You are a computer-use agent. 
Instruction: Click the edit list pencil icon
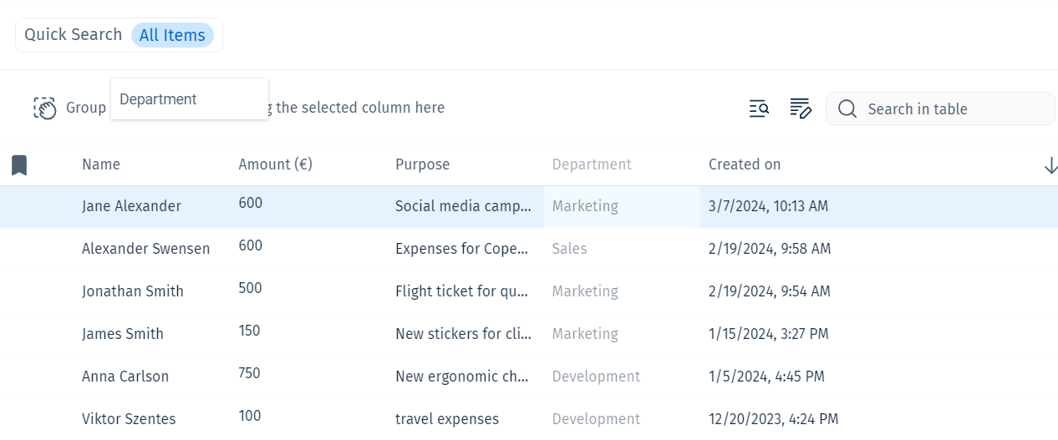click(x=801, y=109)
